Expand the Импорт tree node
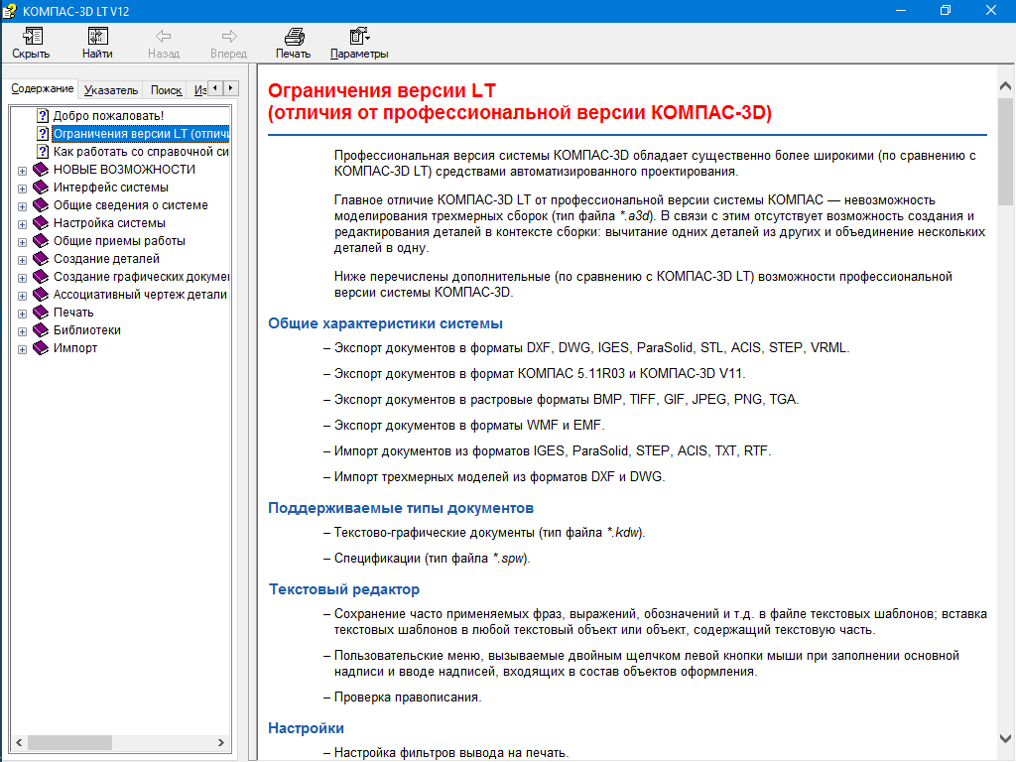 click(22, 349)
